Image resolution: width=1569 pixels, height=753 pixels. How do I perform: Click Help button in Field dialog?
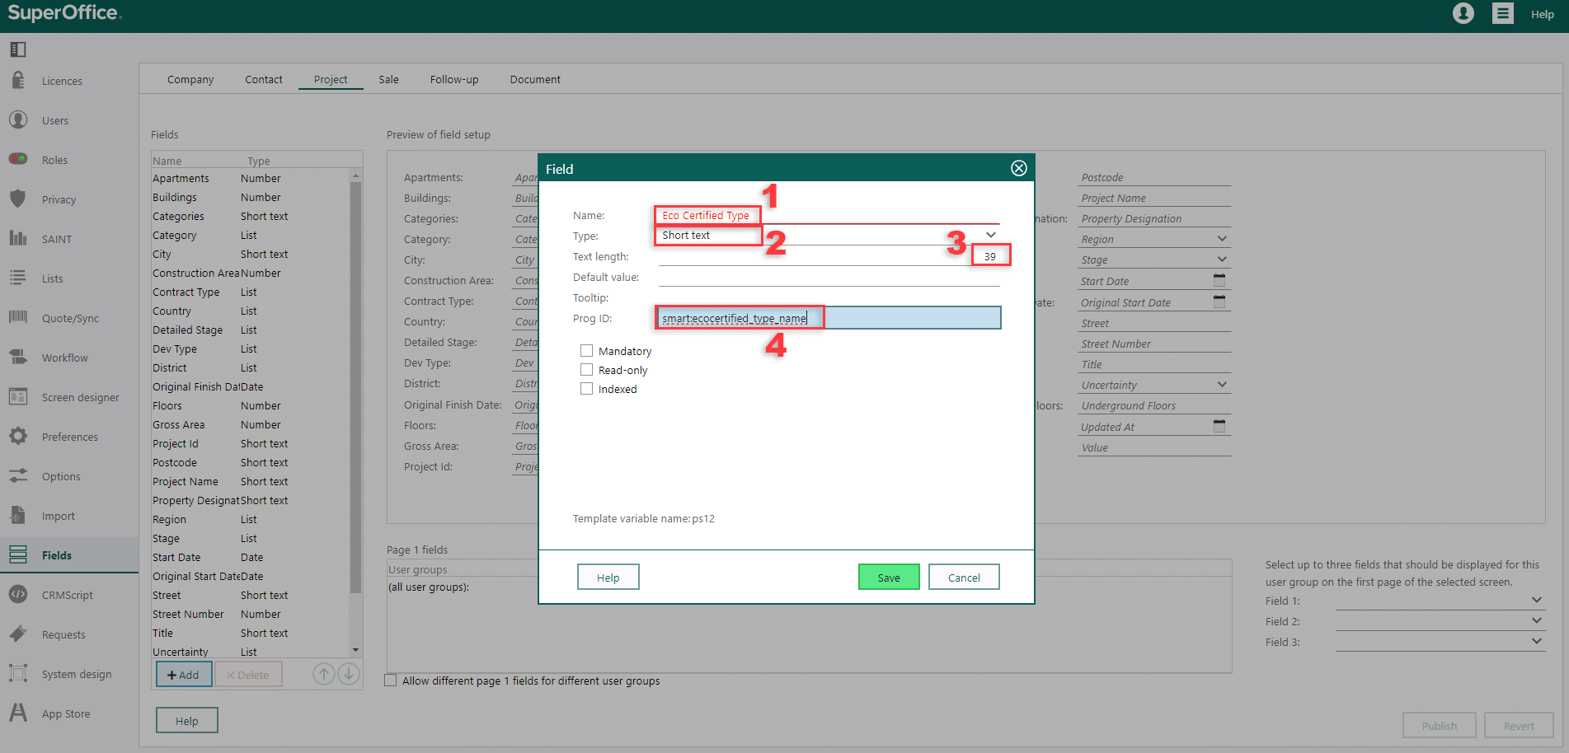608,578
